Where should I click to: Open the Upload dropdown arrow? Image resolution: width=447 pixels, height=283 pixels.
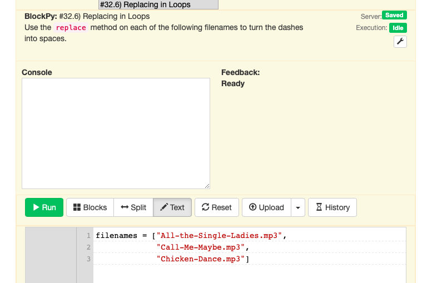[x=298, y=207]
